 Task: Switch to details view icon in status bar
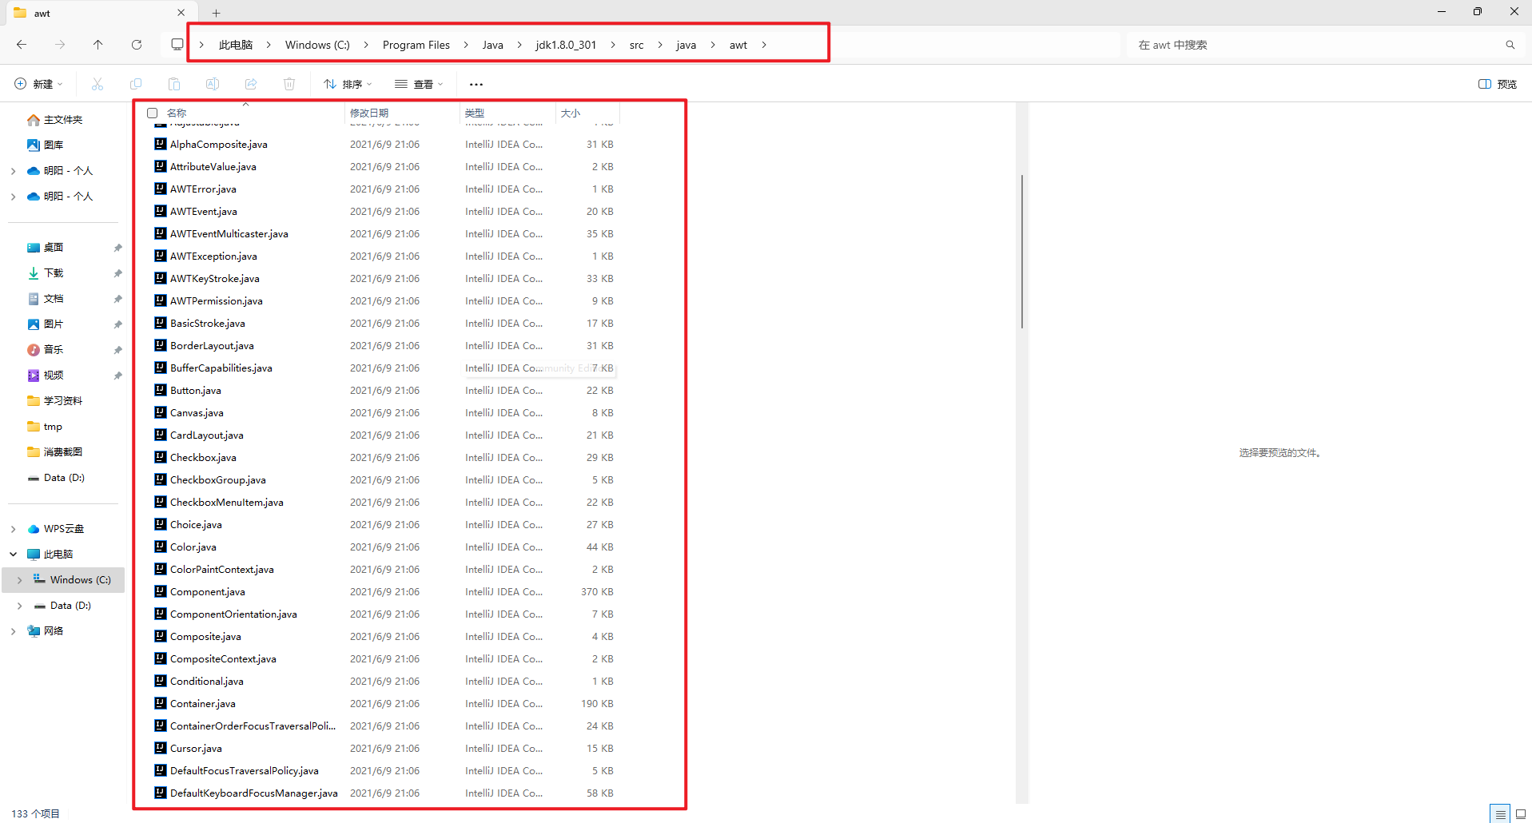coord(1500,813)
